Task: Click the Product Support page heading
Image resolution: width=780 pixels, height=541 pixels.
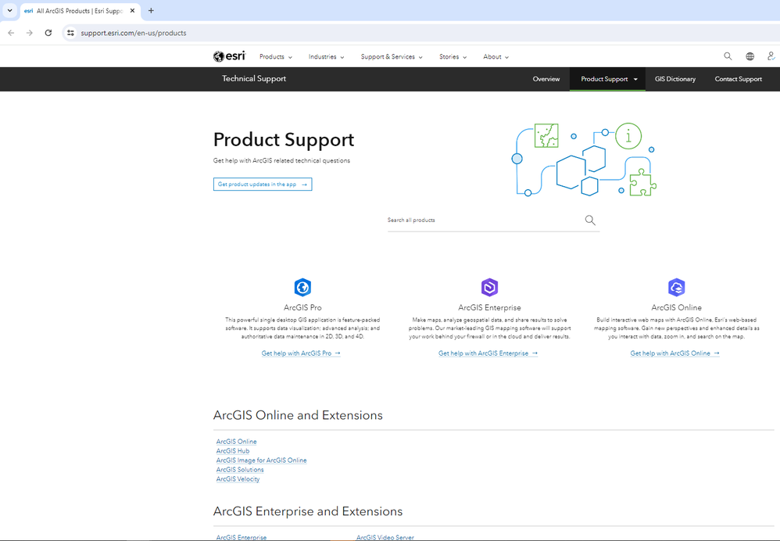Action: tap(284, 140)
